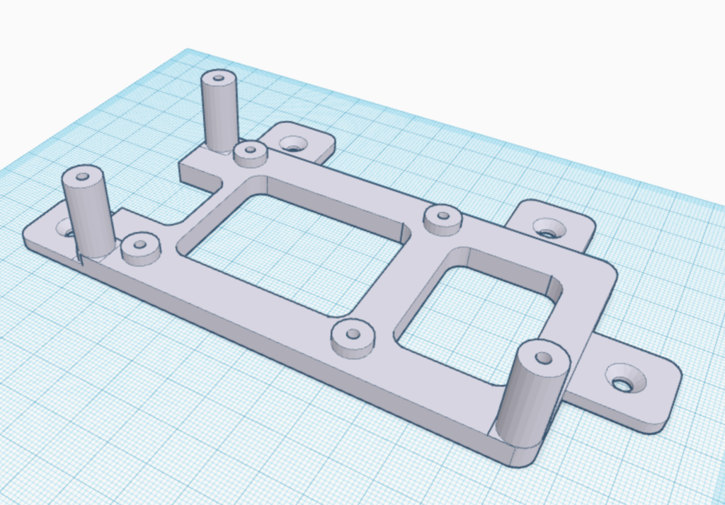Click the short boss between cutouts on far edge
The image size is (725, 505).
[443, 220]
